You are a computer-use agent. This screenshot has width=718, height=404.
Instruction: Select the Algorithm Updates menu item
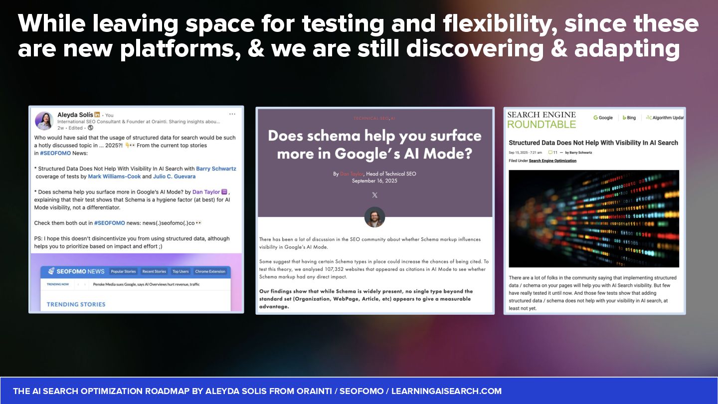point(665,118)
